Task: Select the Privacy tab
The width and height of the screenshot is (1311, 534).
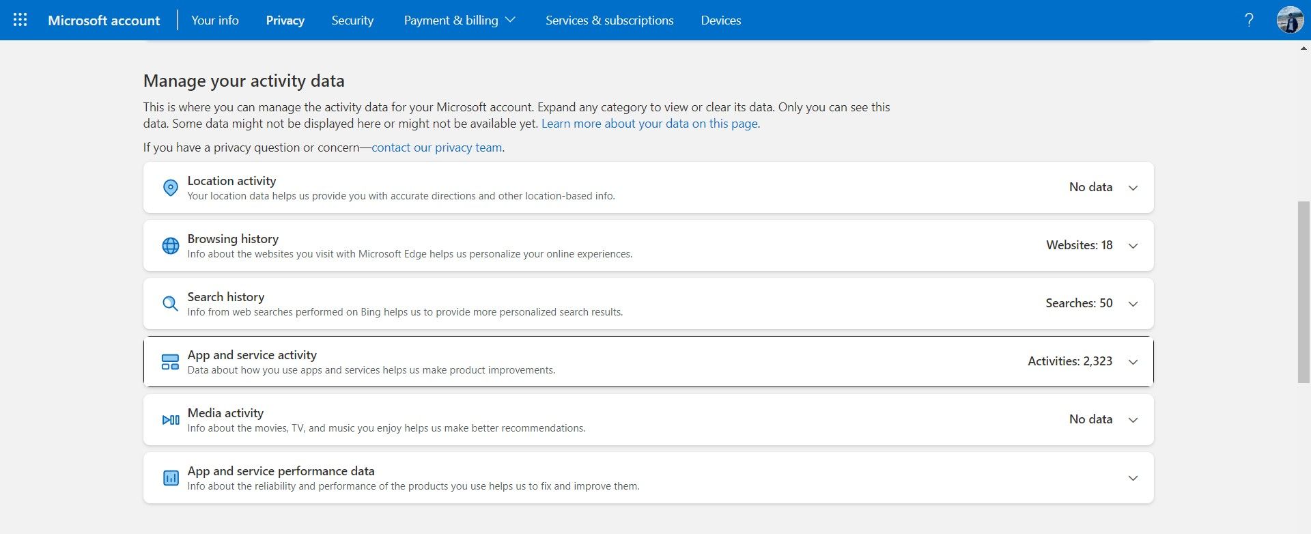Action: [x=285, y=20]
